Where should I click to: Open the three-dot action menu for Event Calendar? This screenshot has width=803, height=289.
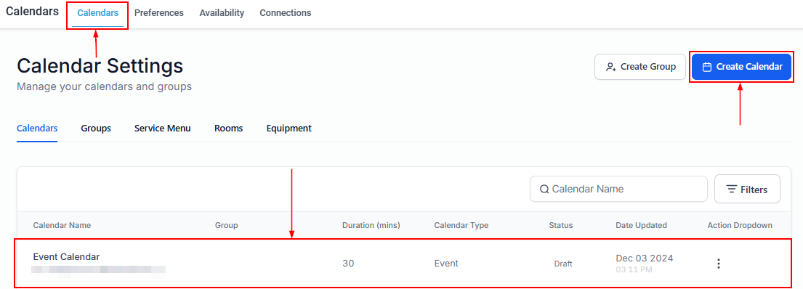(x=719, y=264)
